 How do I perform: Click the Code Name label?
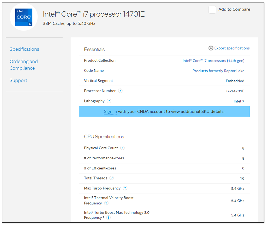click(x=94, y=71)
